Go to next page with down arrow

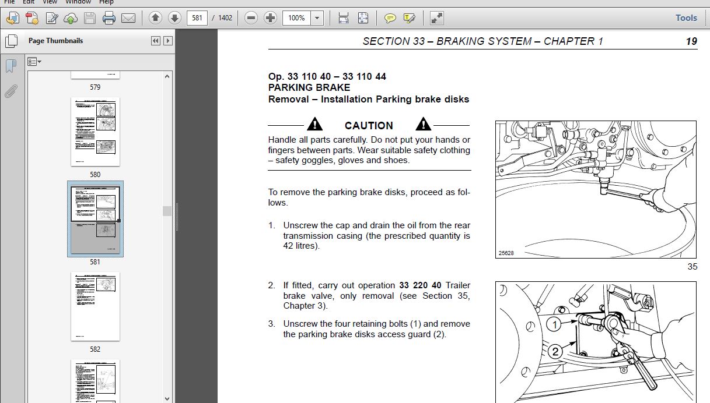click(174, 18)
